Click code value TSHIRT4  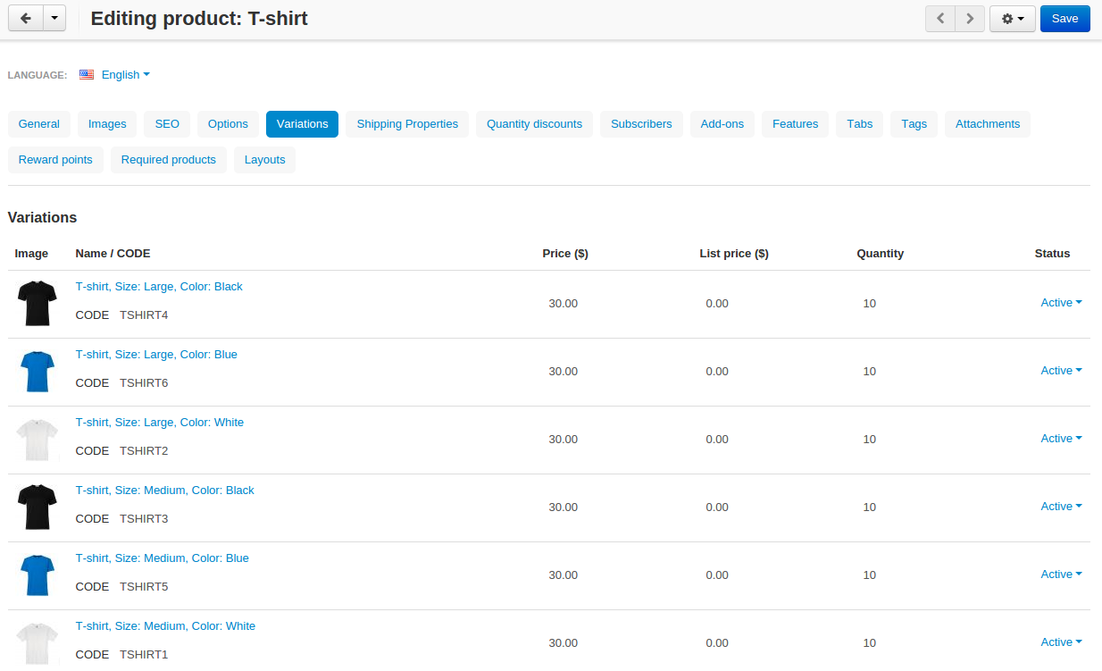(144, 315)
